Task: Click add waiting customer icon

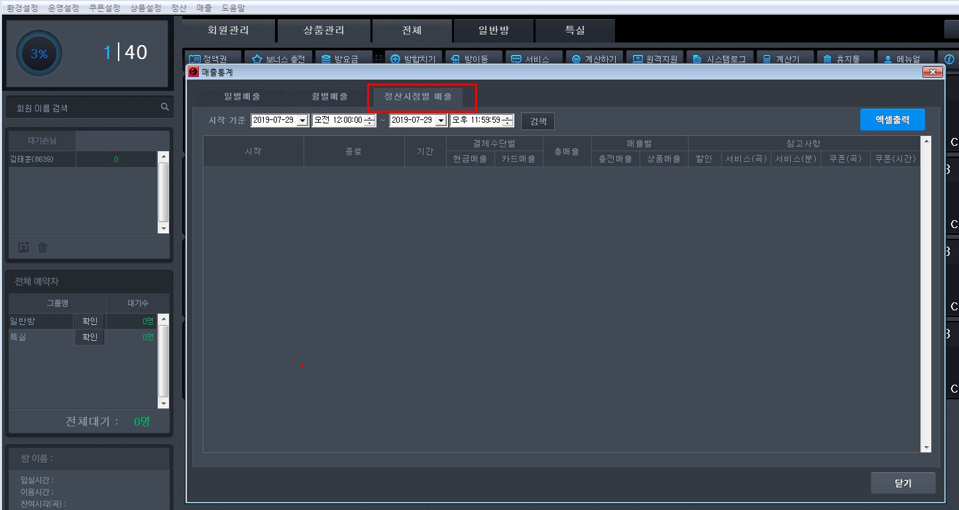Action: pyautogui.click(x=23, y=247)
